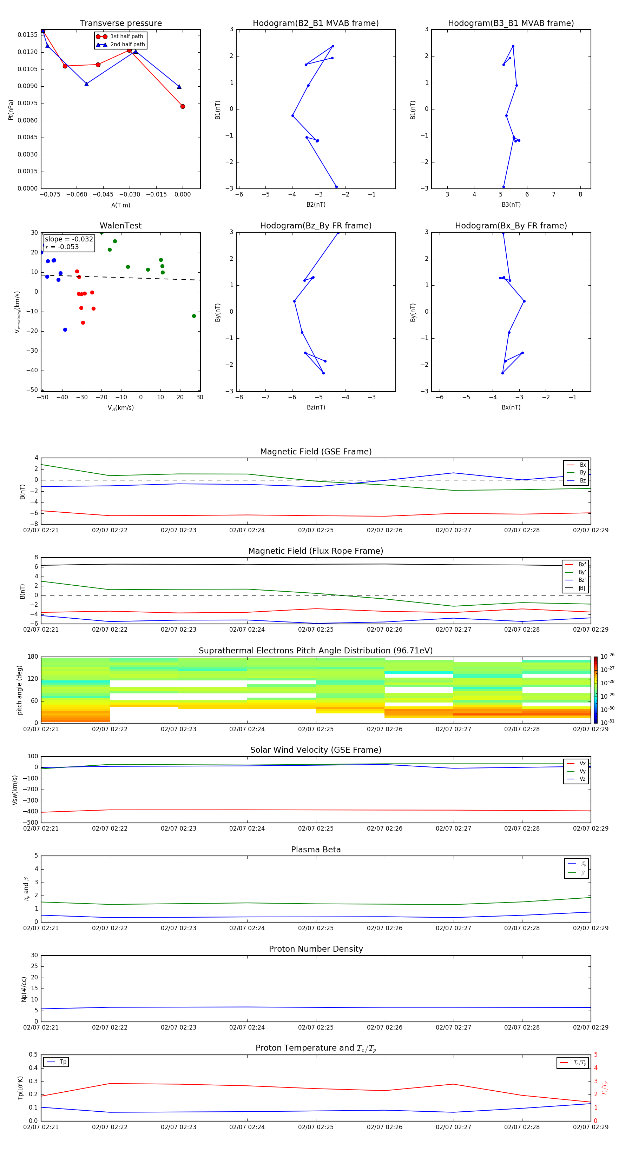Click the "VA(km/s)" x-axis label of WalenTest
The image size is (632, 1158).
coord(120,408)
